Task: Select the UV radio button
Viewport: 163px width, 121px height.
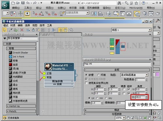Action: pos(89,98)
